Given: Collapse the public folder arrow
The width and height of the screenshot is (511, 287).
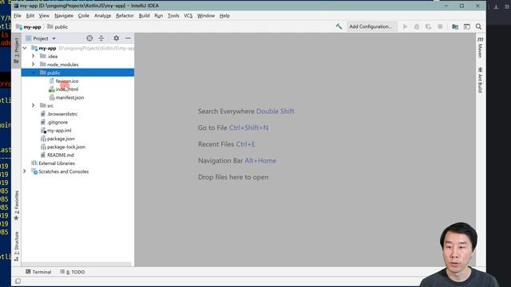Looking at the screenshot, I should tap(33, 73).
